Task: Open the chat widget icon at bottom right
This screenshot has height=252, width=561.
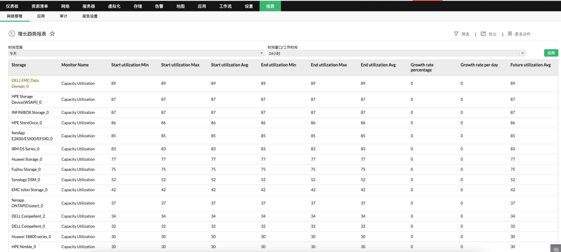Action: tap(555, 248)
